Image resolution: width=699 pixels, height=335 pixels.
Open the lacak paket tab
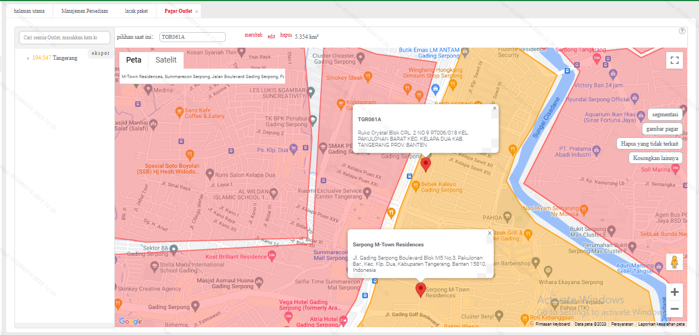(x=136, y=11)
